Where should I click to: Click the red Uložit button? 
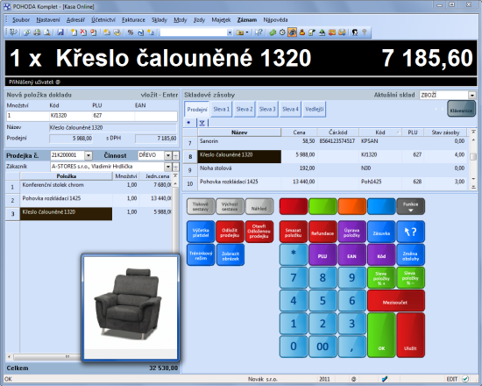[x=410, y=335]
